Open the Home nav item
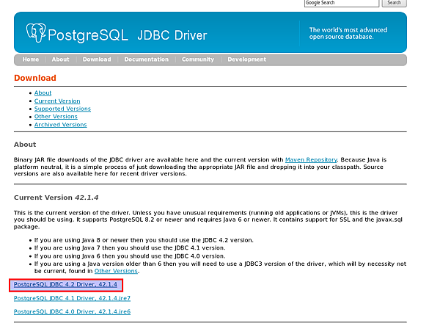The width and height of the screenshot is (440, 326). click(x=31, y=59)
